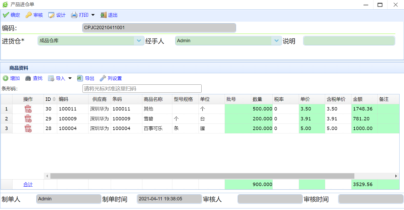Viewport: 404px width, 210px height.
Task: Click the 列设置 column settings label
Action: (115, 78)
